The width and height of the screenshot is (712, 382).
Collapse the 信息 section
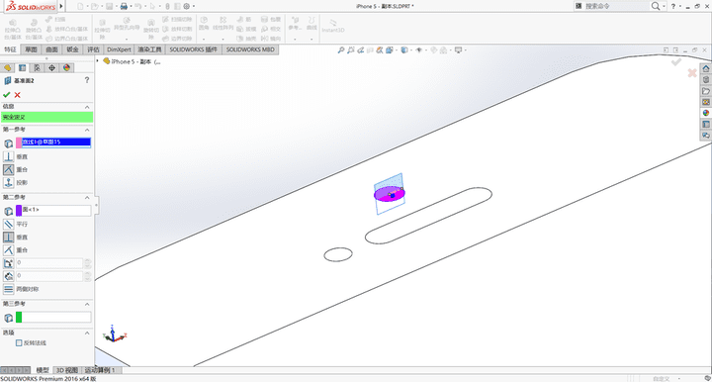click(x=87, y=107)
